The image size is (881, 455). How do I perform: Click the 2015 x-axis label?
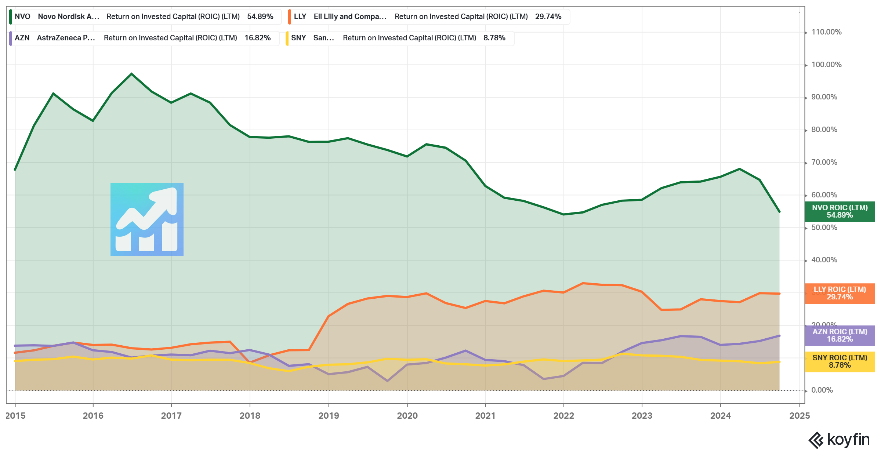coord(15,416)
